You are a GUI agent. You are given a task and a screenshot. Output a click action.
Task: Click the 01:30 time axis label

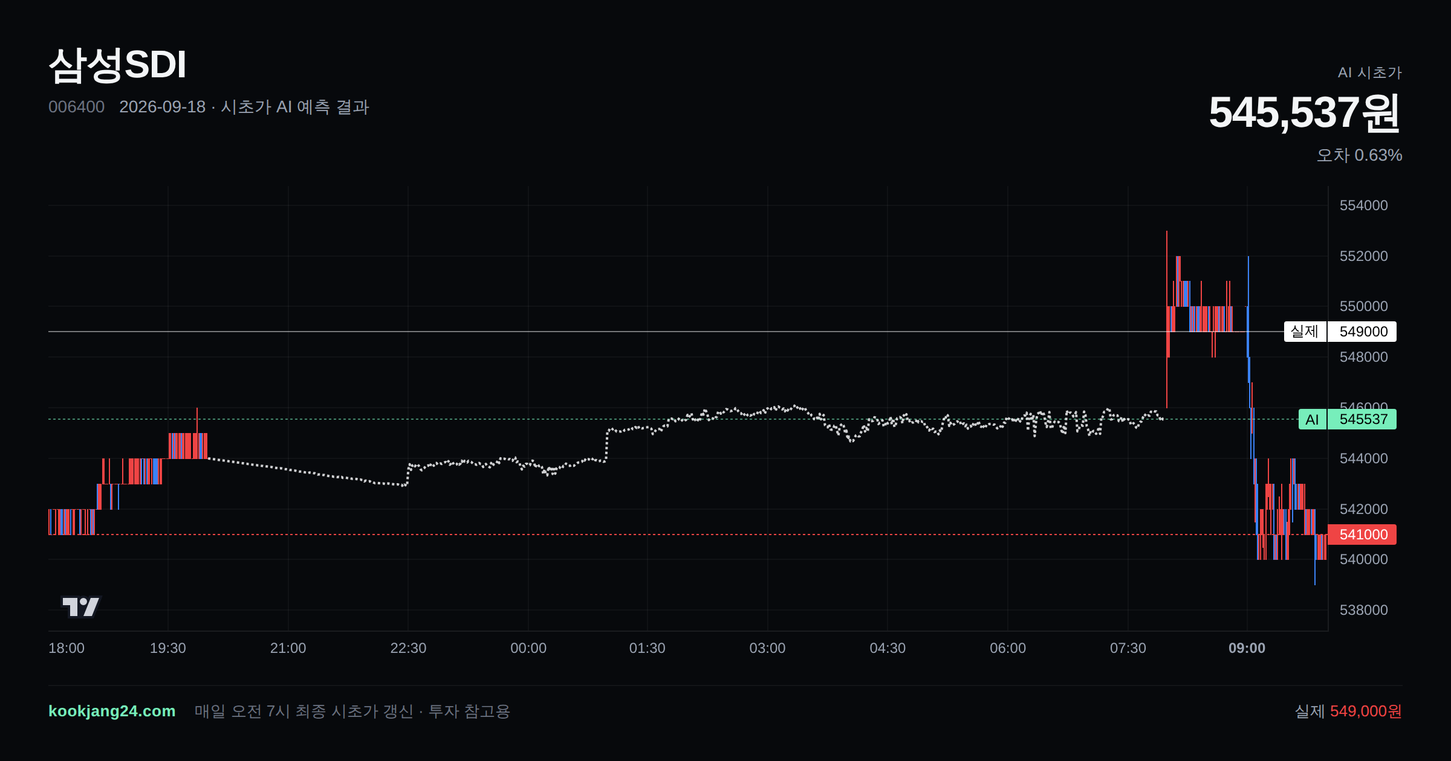point(648,648)
